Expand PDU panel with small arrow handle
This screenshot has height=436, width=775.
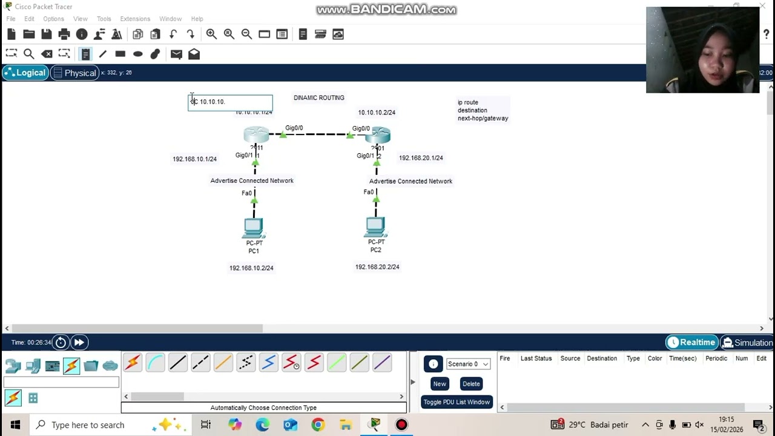point(413,381)
